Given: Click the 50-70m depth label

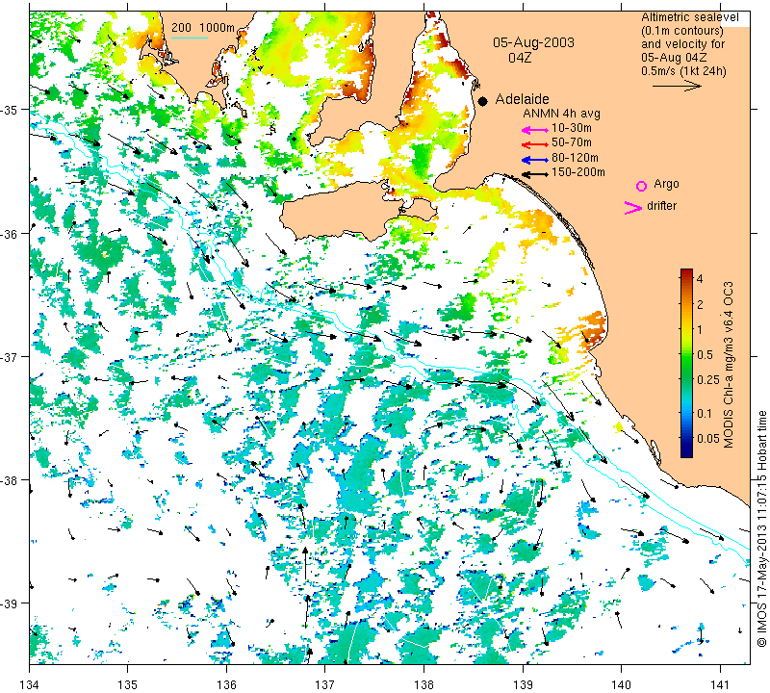Looking at the screenshot, I should [572, 142].
